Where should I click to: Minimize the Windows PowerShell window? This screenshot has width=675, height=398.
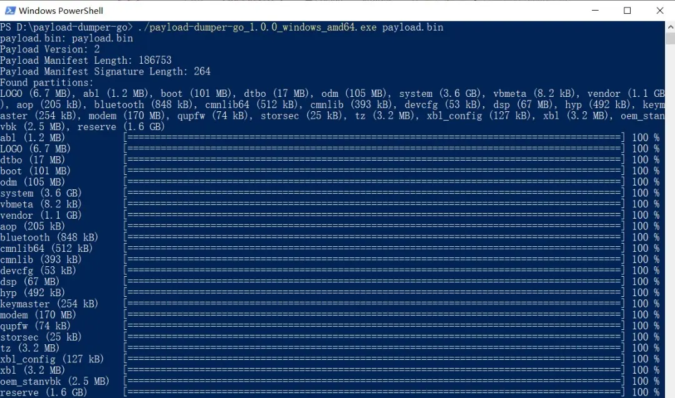595,11
